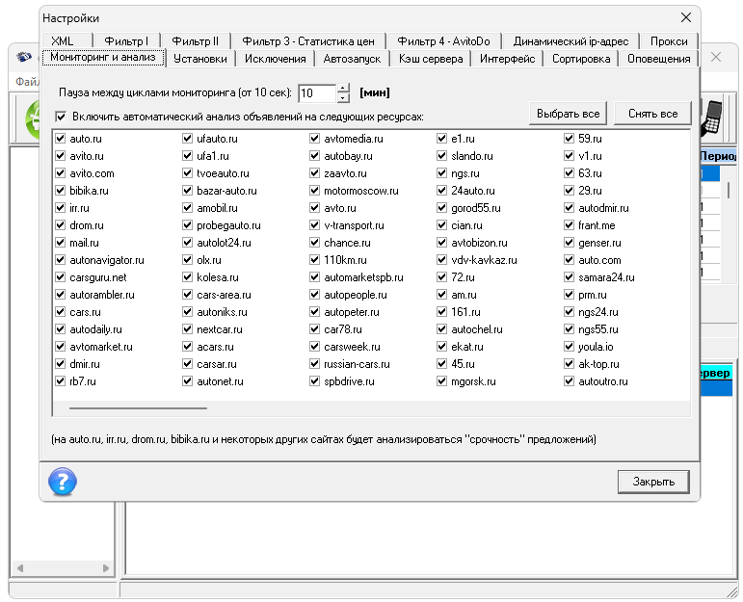Open the Автозапуск tab
The height and width of the screenshot is (602, 743).
click(x=352, y=59)
